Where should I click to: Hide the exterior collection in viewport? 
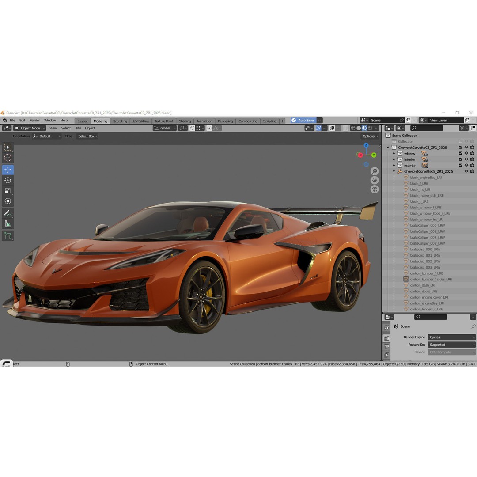click(x=466, y=165)
